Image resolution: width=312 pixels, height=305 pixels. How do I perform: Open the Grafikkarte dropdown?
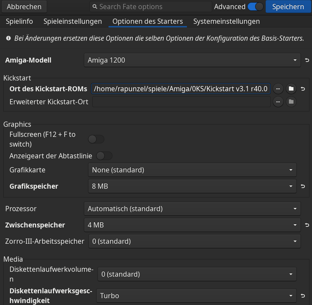coord(192,170)
